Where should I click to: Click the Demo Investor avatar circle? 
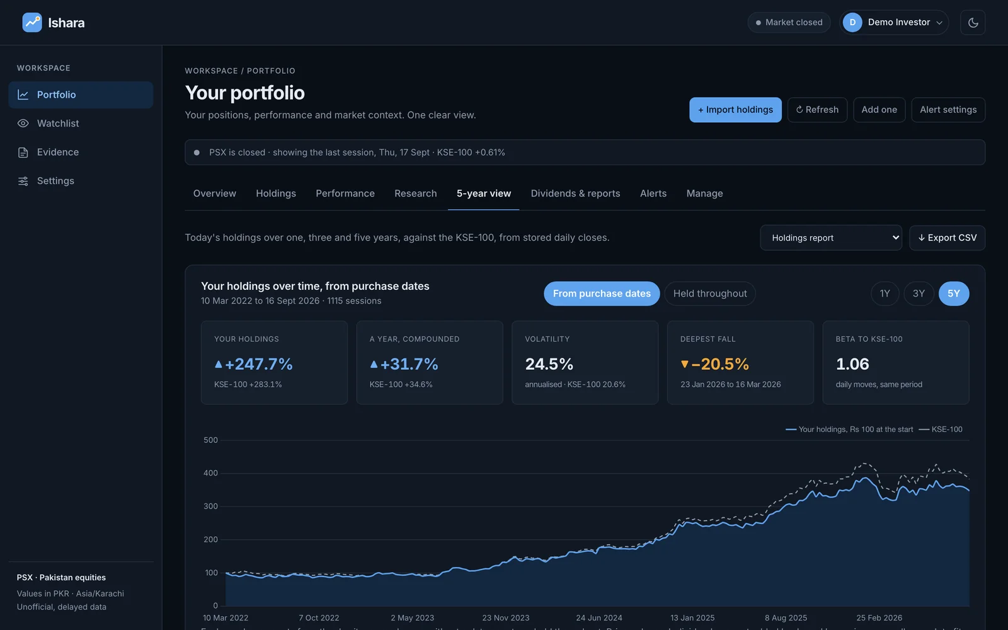point(852,23)
